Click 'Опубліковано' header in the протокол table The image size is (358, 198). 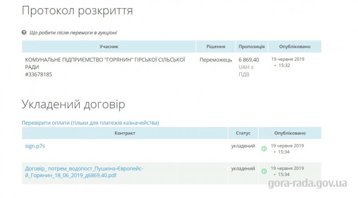[x=295, y=46]
